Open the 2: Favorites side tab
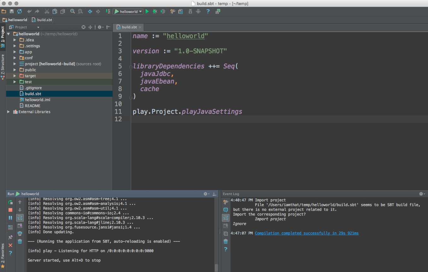Viewport: 428px width, 272px height. tap(3, 256)
